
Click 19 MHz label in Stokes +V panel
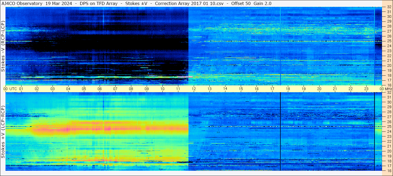tap(389, 156)
